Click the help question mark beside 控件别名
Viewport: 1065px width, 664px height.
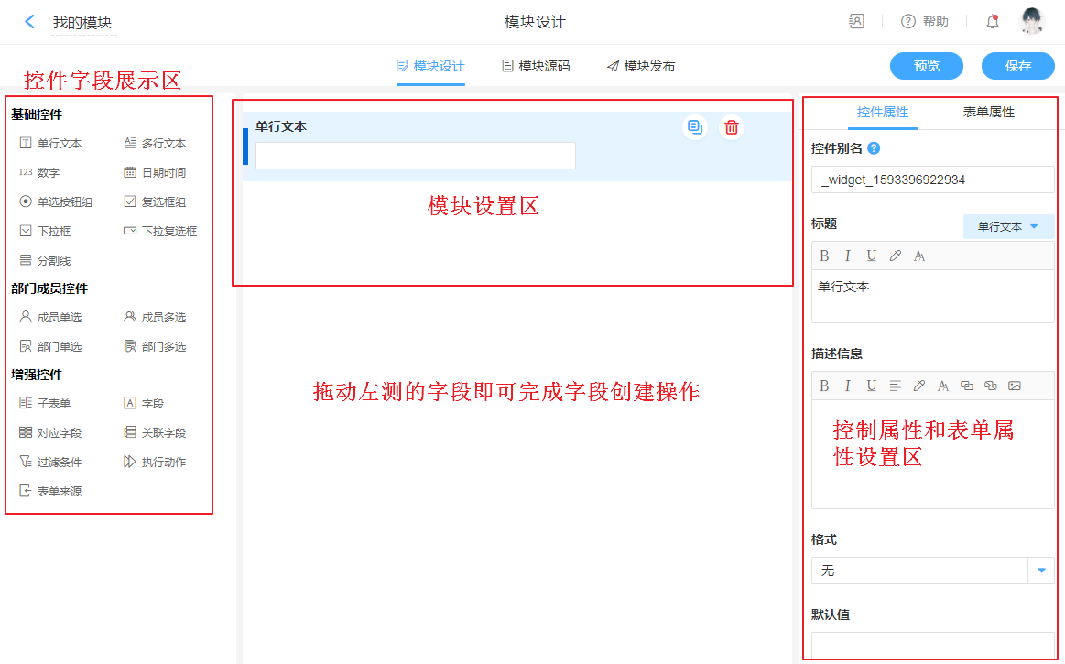pos(874,148)
